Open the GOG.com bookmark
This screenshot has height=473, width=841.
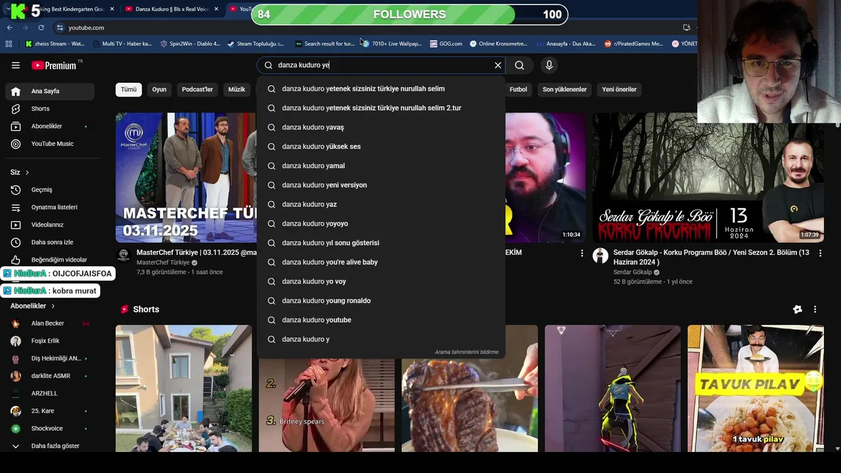pos(446,44)
